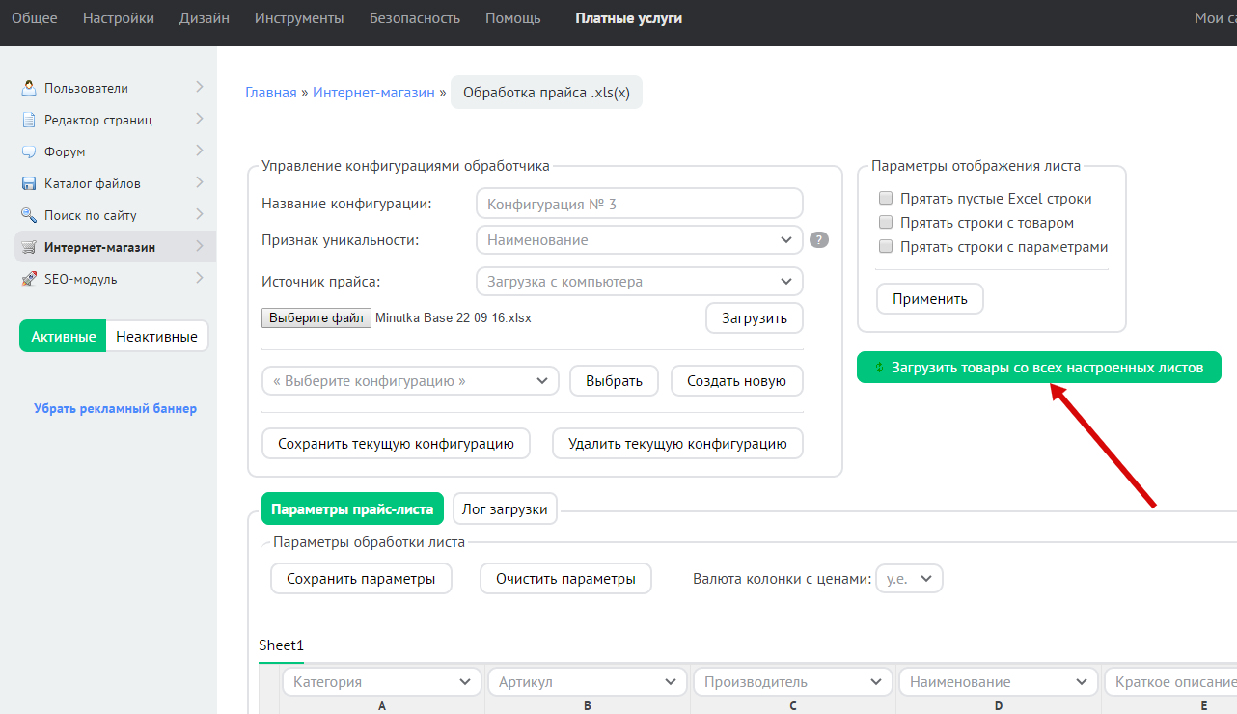
Task: Enable "Прятать пустые Excel строки" checkbox
Action: 886,199
